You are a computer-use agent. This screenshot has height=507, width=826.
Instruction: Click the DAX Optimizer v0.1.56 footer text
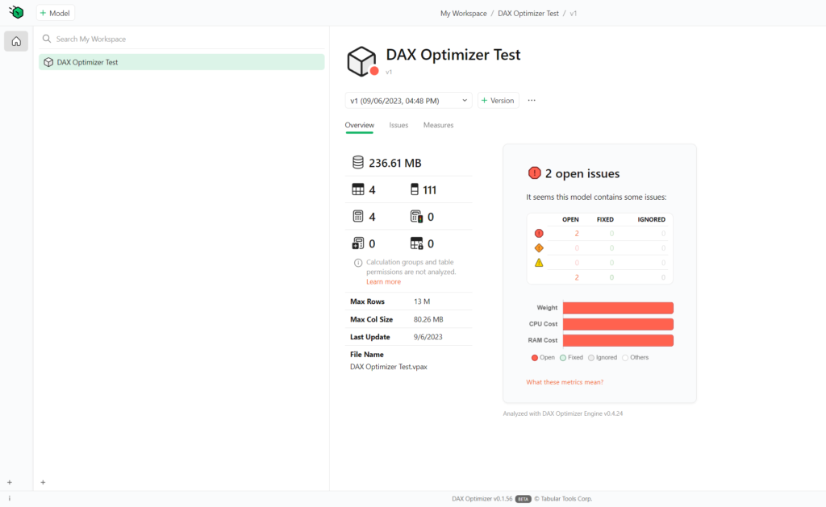tap(482, 499)
